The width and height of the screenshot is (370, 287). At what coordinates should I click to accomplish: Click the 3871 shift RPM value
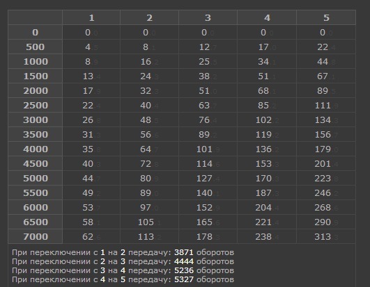pos(183,252)
